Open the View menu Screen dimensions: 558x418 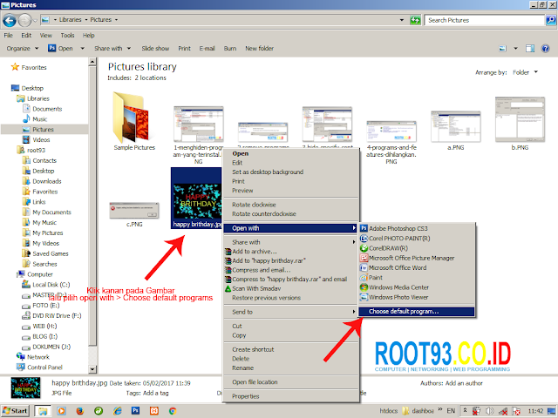pos(46,35)
